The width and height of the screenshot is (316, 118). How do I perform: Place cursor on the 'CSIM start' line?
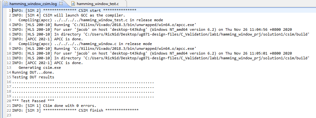(x=74, y=10)
